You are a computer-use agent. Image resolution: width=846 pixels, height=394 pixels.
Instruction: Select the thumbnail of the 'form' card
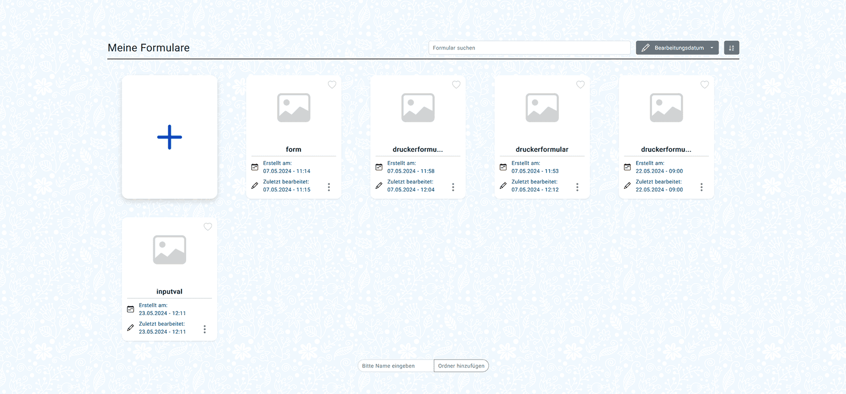coord(293,108)
